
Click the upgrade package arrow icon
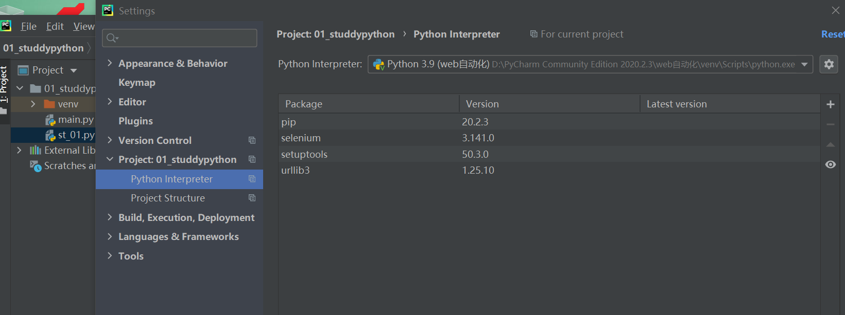830,145
